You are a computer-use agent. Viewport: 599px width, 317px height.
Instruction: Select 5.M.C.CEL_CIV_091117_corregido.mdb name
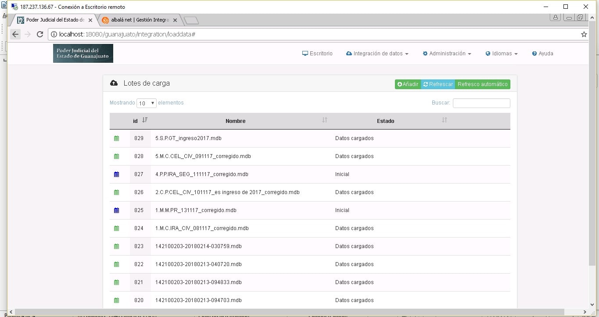[203, 156]
